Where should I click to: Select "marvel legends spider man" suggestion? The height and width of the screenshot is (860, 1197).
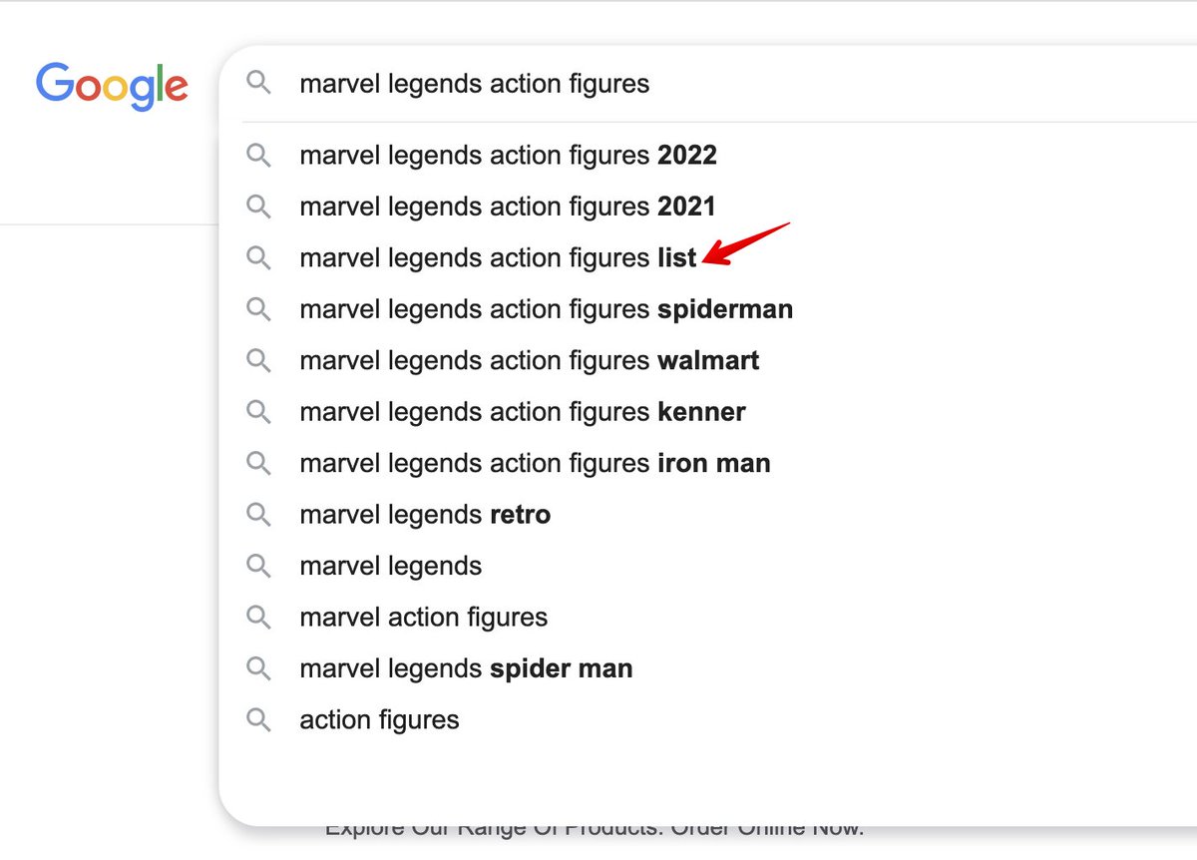click(466, 668)
